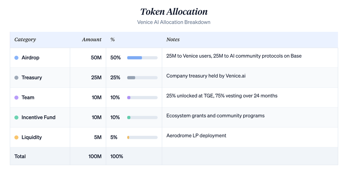
Task: Click the Token Allocation title
Action: pos(174,12)
